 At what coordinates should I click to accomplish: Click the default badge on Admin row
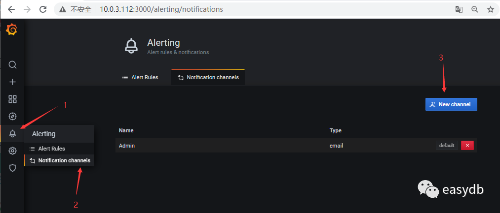tap(447, 145)
